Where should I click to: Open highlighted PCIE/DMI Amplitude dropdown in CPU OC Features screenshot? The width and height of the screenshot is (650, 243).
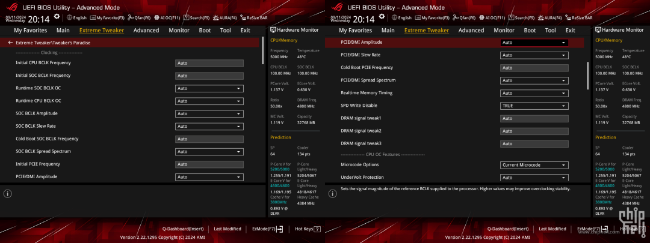(534, 43)
